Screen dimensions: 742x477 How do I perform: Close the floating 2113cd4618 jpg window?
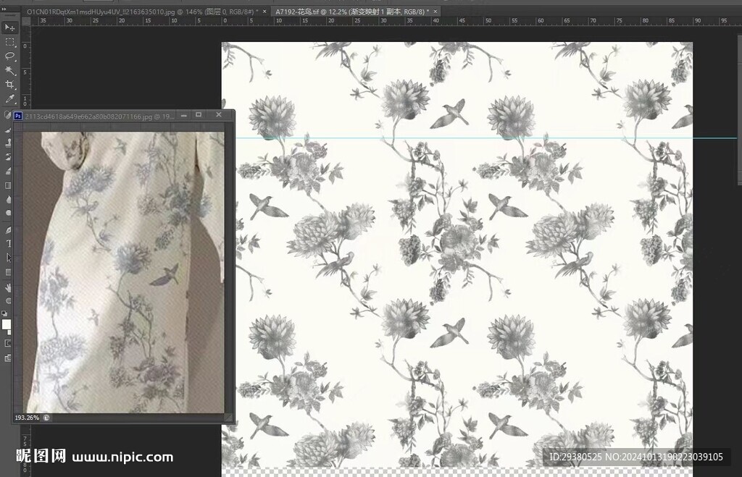219,115
